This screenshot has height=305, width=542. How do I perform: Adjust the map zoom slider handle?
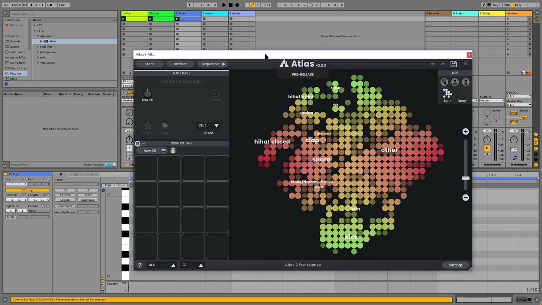(466, 178)
